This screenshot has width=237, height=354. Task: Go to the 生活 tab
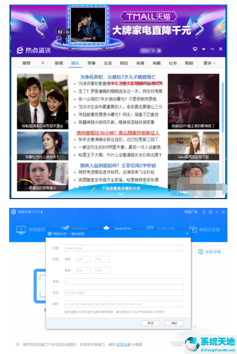pos(108,63)
